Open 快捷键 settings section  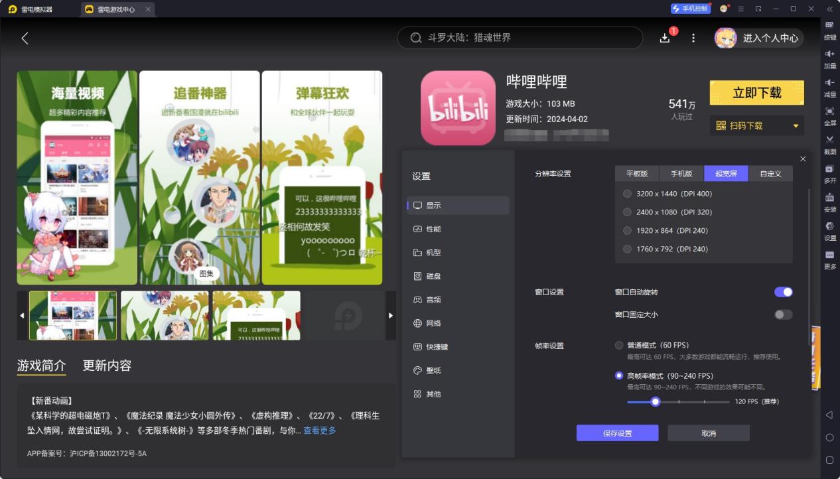tap(458, 347)
